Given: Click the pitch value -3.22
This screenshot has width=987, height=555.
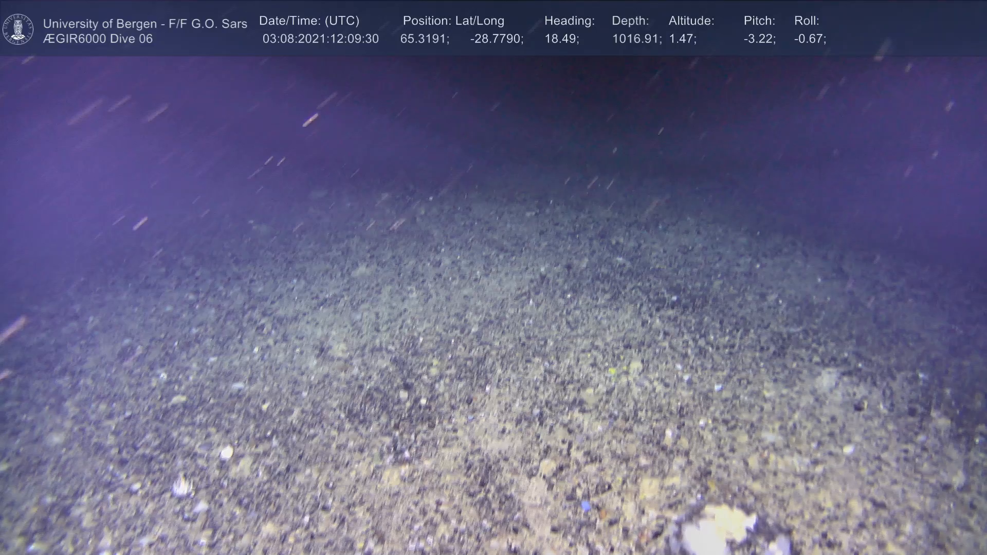Looking at the screenshot, I should point(759,39).
